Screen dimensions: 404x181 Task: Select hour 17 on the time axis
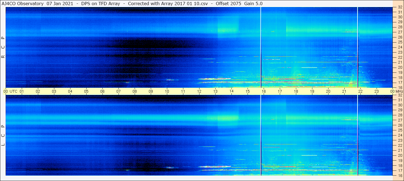coord(280,91)
